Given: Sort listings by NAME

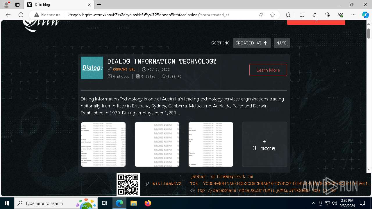Looking at the screenshot, I should [x=282, y=43].
